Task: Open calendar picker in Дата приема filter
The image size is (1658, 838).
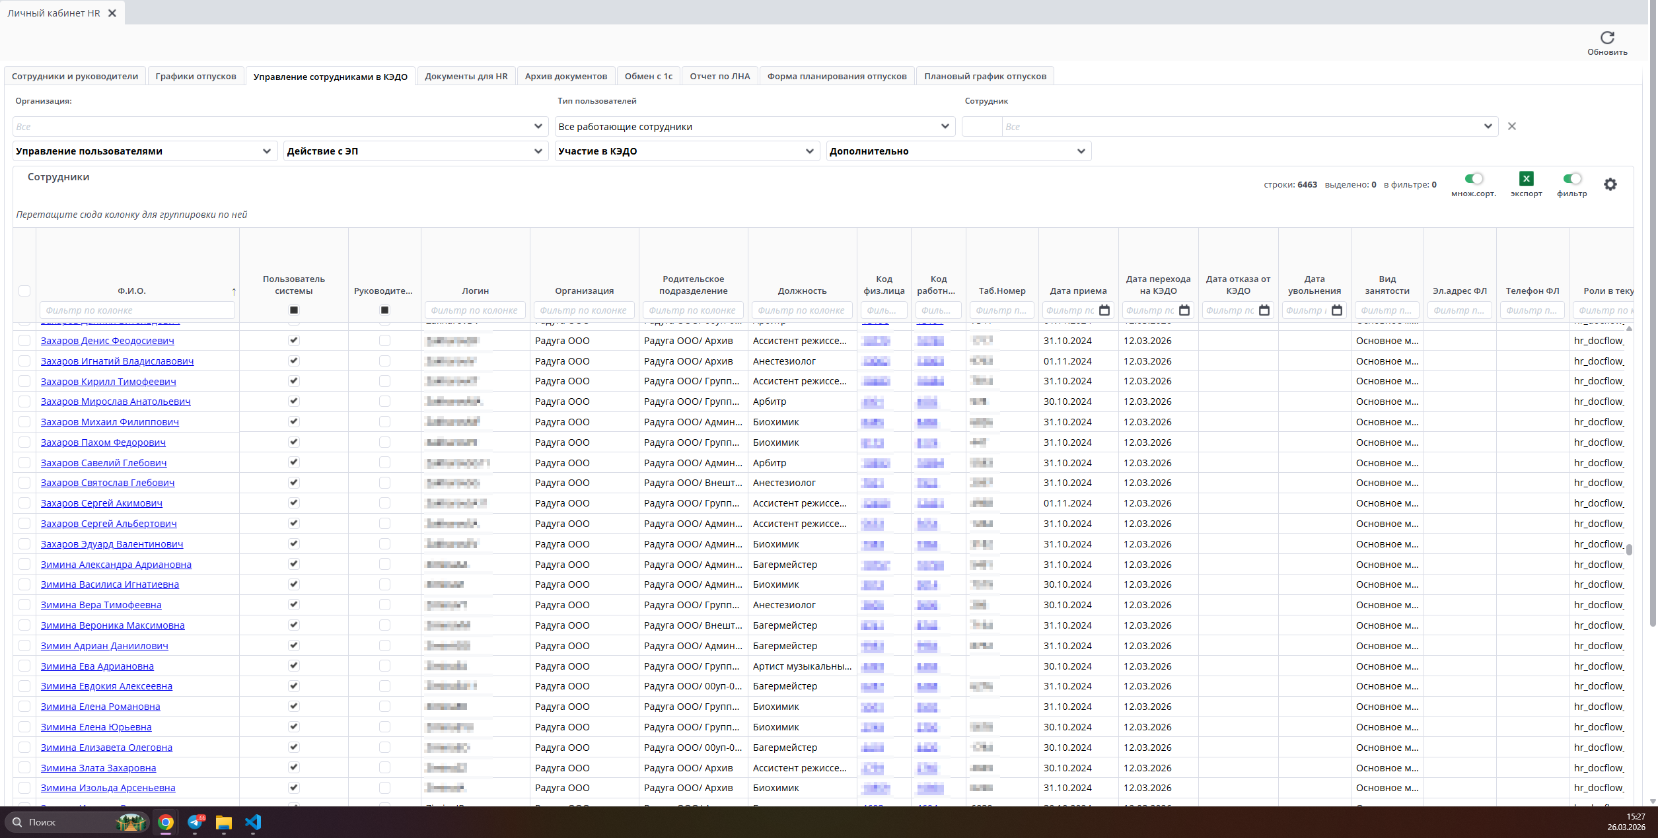Action: point(1104,310)
